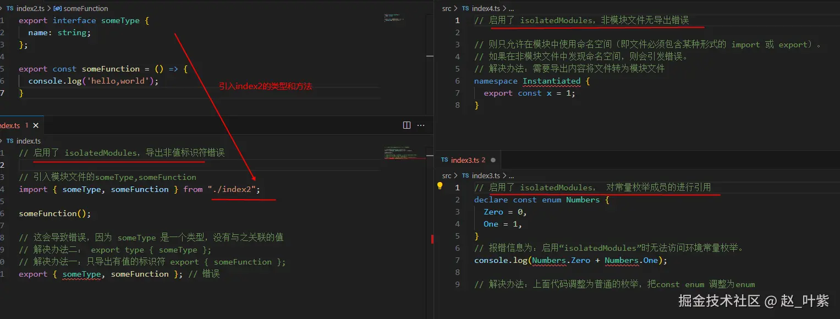The width and height of the screenshot is (840, 319).
Task: Expand the src breadcrumb above index4.ts
Action: [446, 8]
